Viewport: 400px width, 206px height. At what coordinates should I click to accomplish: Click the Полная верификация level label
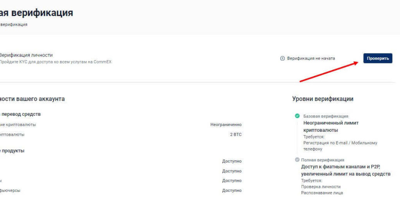point(323,160)
